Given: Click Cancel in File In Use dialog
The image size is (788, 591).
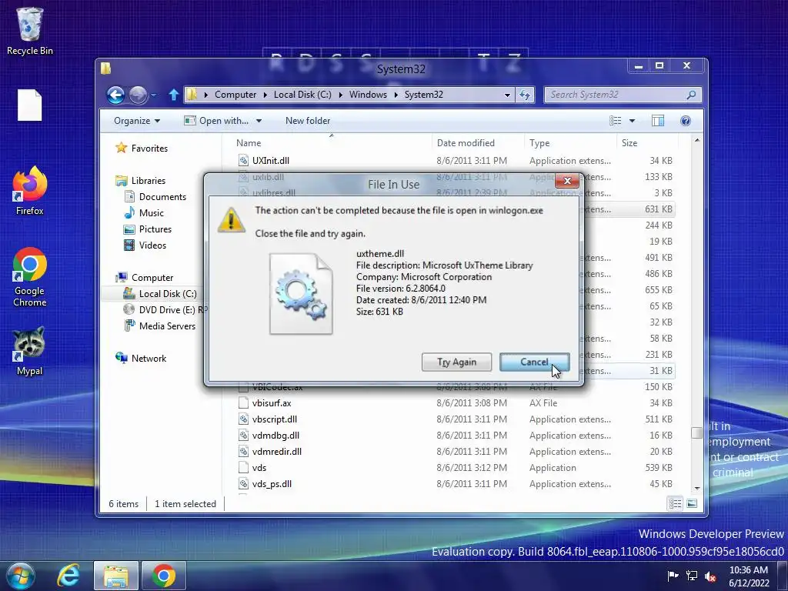Looking at the screenshot, I should coord(534,362).
